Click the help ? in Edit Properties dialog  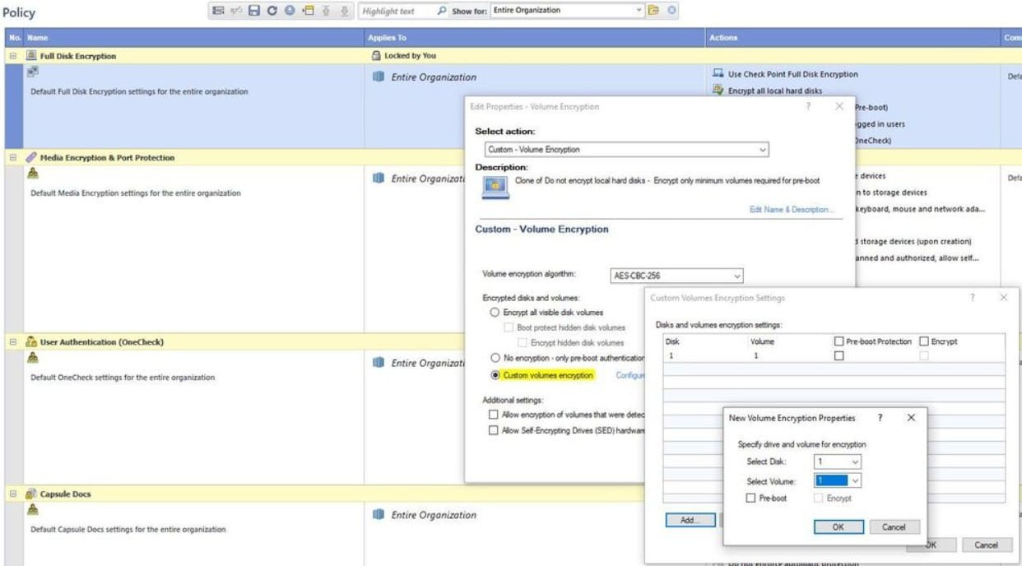[x=807, y=106]
